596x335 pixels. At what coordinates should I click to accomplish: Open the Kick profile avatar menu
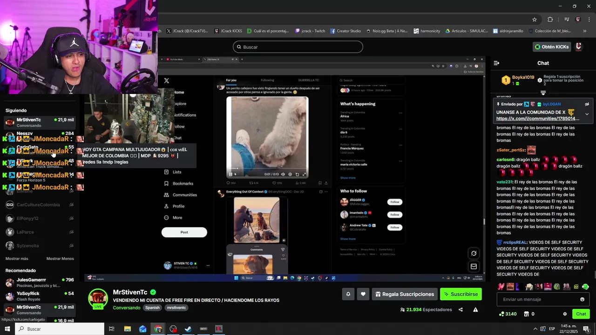coord(578,47)
